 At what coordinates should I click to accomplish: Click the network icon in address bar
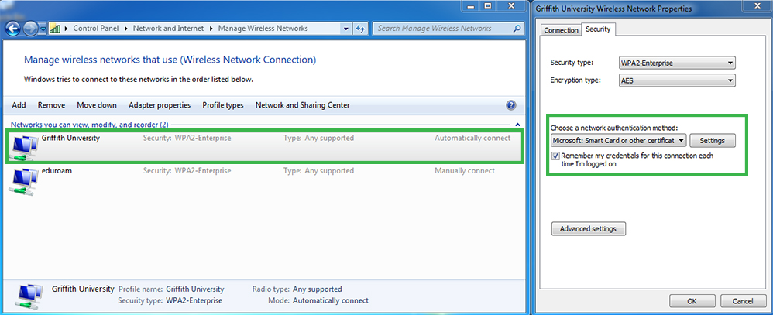tap(55, 28)
